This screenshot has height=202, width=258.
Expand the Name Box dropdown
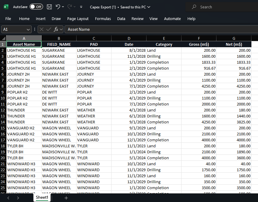coord(28,29)
